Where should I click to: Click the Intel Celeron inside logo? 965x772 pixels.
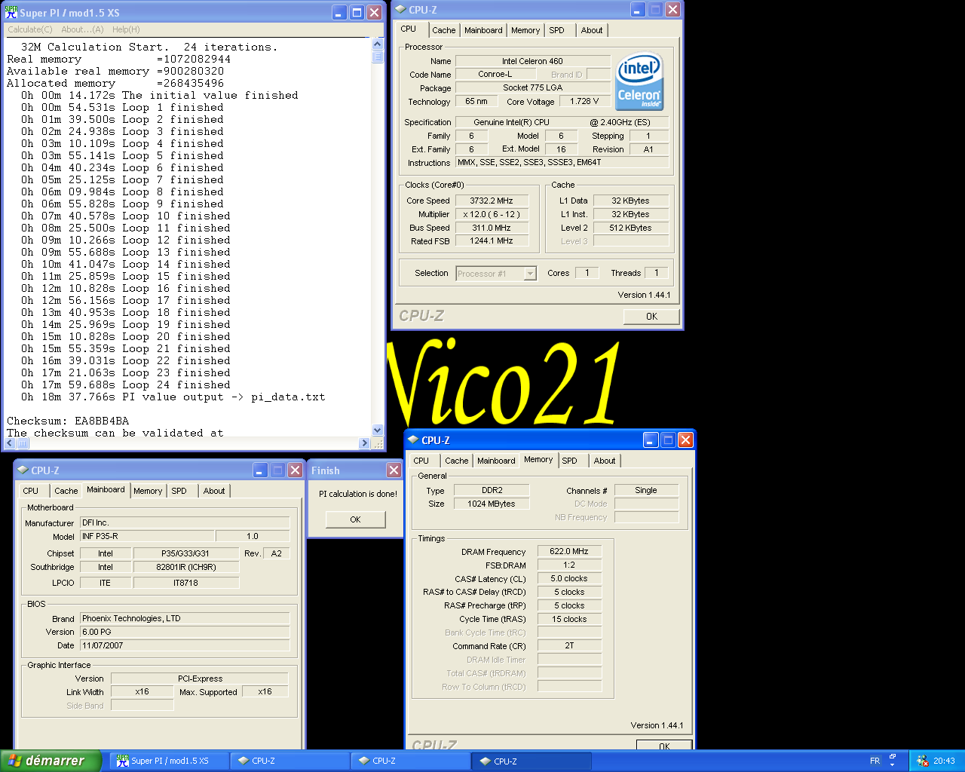(x=639, y=81)
